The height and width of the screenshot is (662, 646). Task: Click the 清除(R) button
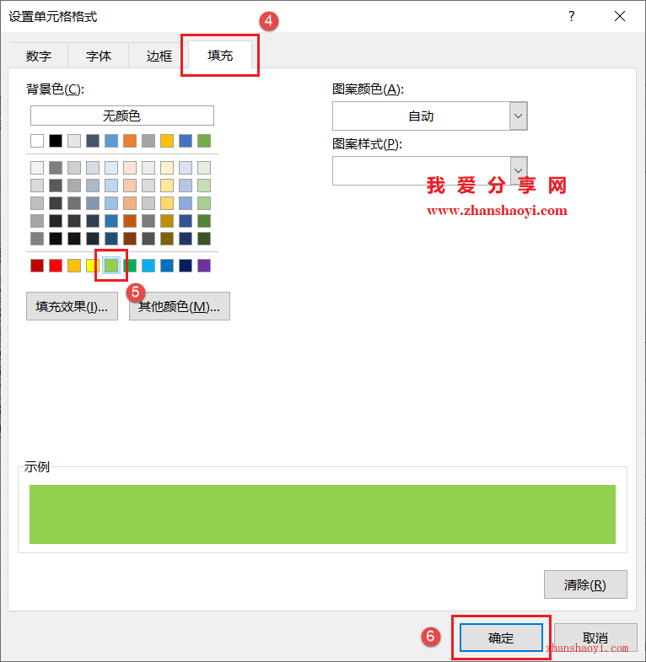pos(585,584)
